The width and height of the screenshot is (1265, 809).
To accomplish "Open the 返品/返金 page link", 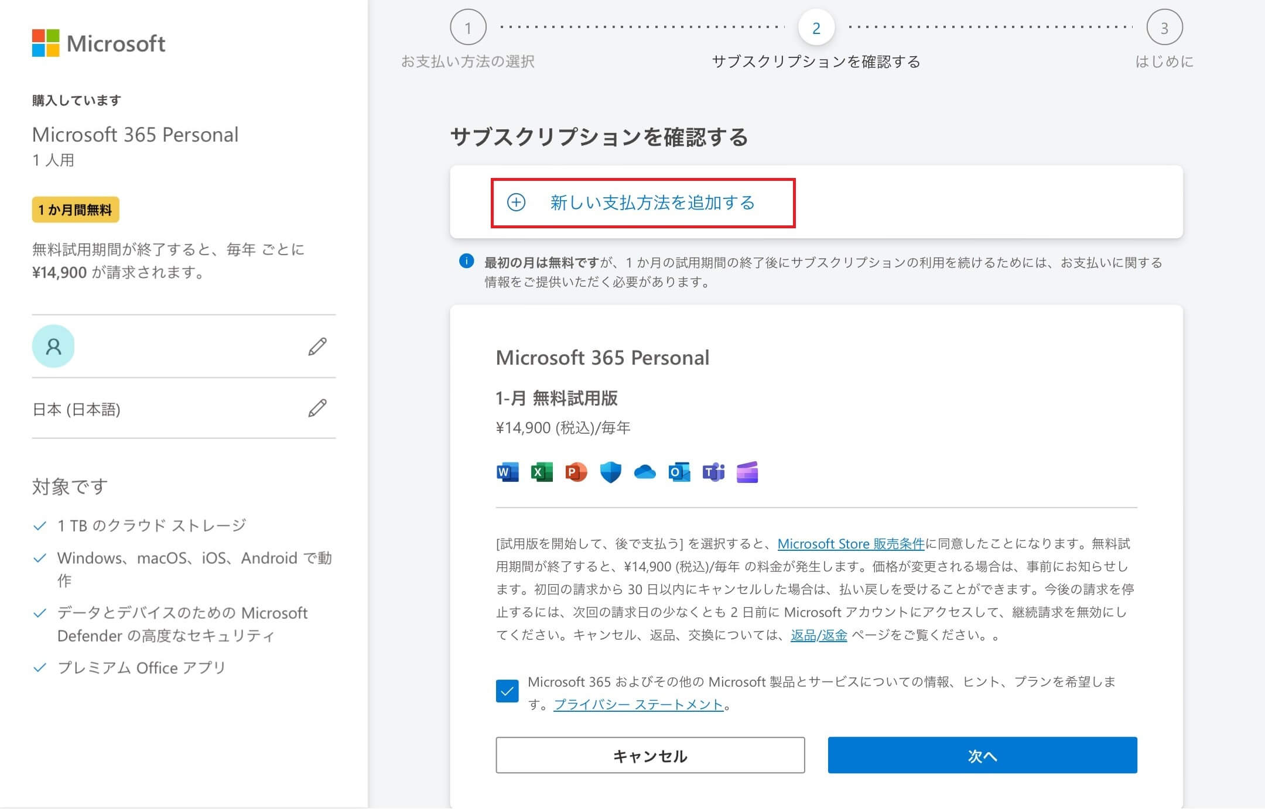I will [819, 635].
